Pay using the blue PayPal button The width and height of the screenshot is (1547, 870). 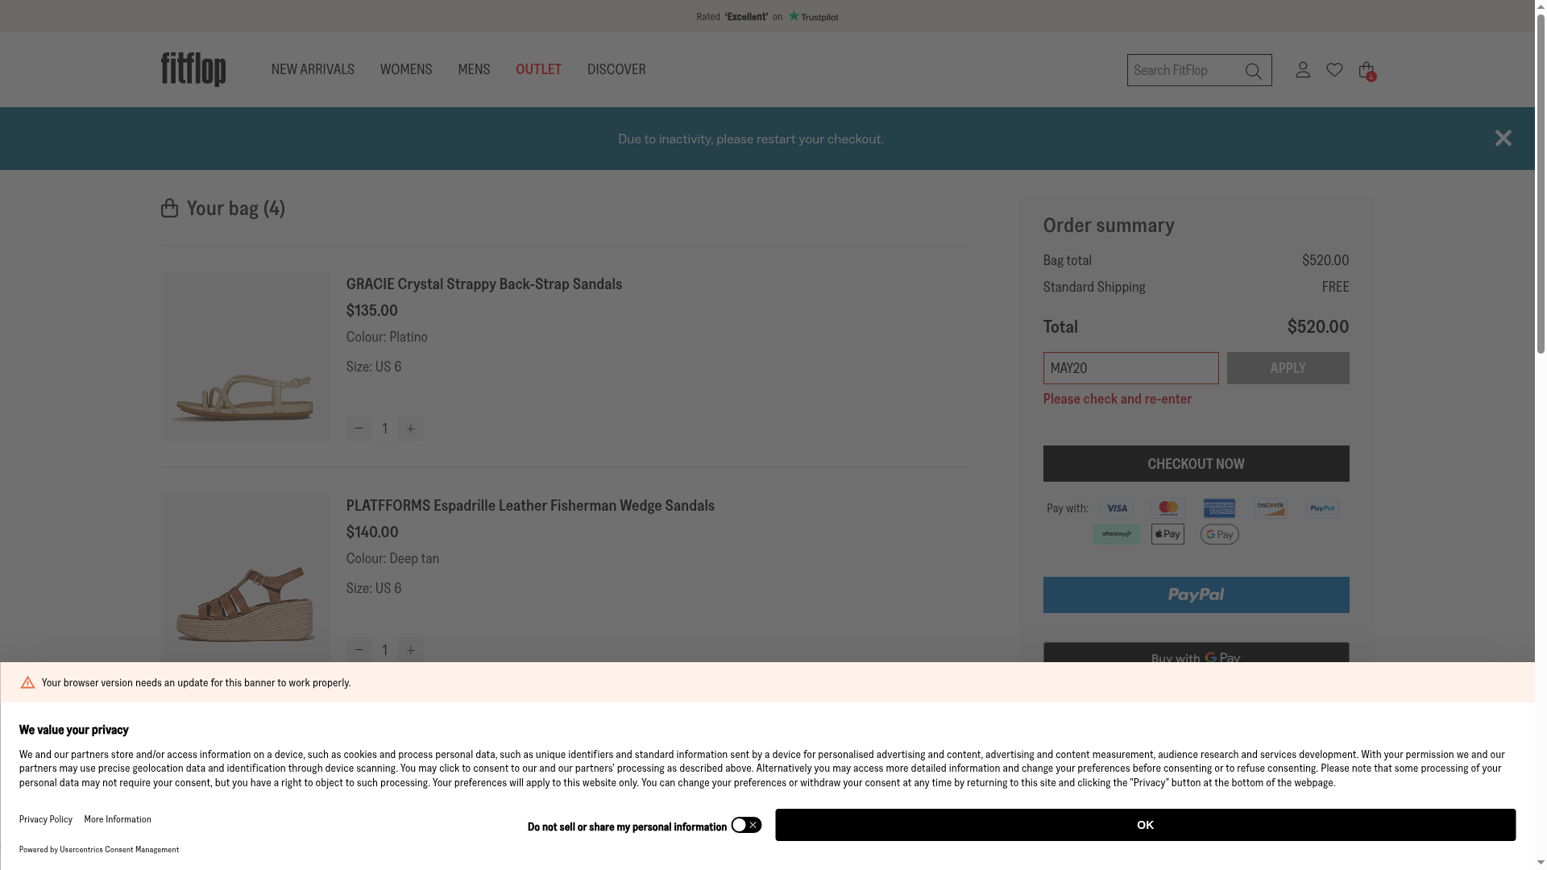click(x=1197, y=595)
